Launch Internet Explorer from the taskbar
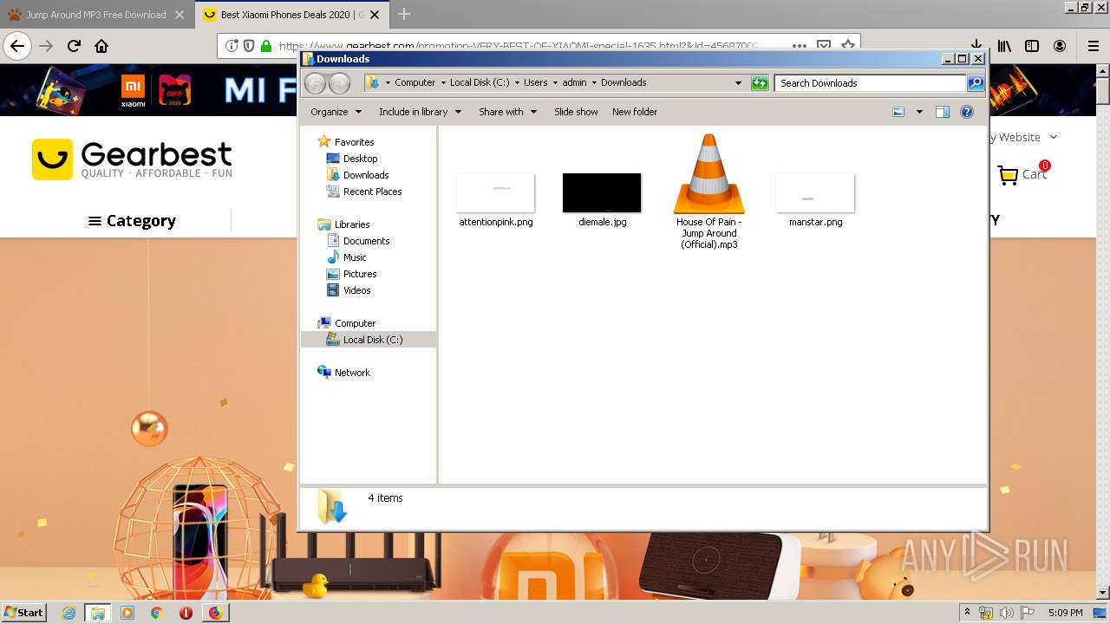Image resolution: width=1110 pixels, height=624 pixels. 69,613
